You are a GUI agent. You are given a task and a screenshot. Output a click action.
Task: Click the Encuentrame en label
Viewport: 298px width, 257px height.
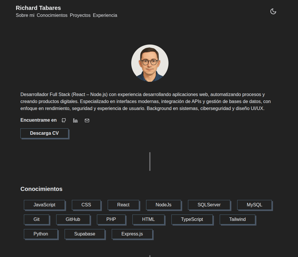pyautogui.click(x=39, y=120)
